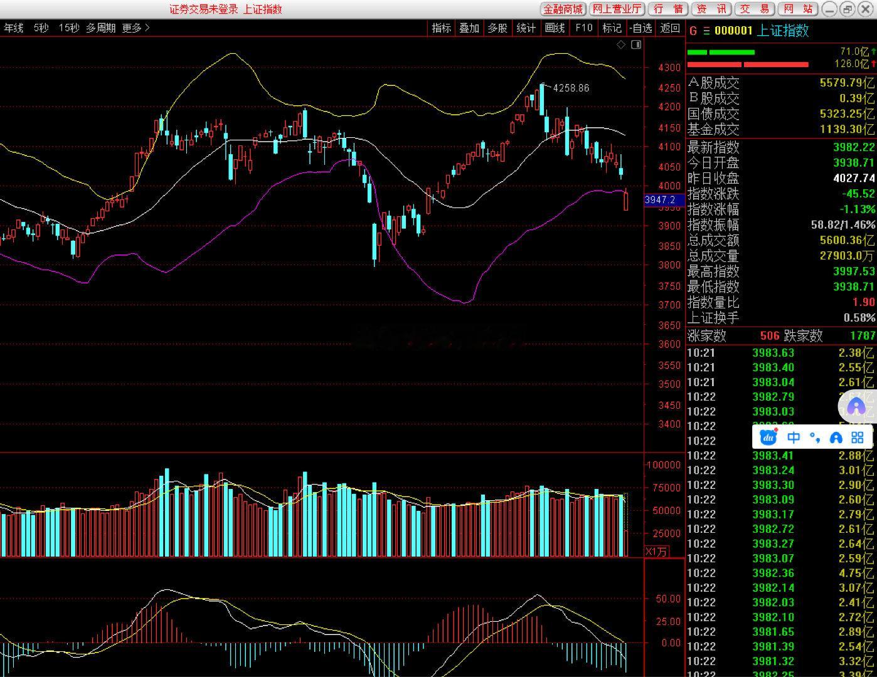Viewport: 877px width, 677px height.
Task: Open the 统计 statistics menu
Action: pyautogui.click(x=526, y=28)
